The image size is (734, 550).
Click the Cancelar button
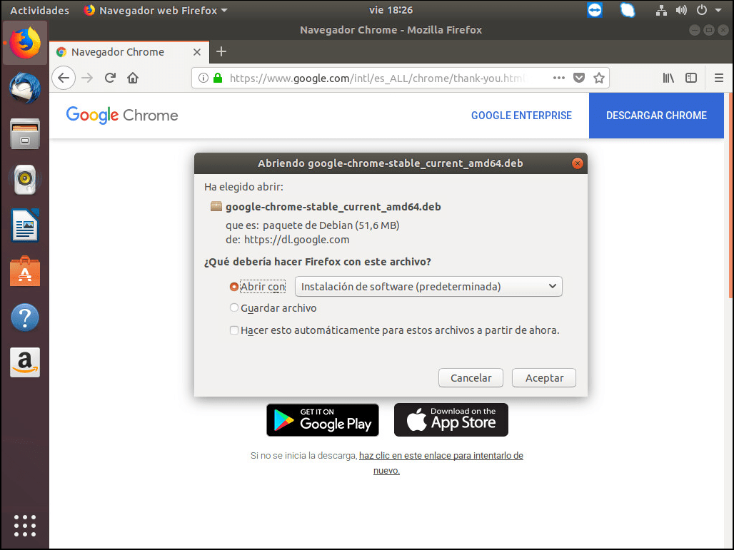coord(471,378)
